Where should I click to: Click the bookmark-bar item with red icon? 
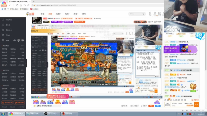[34, 9]
